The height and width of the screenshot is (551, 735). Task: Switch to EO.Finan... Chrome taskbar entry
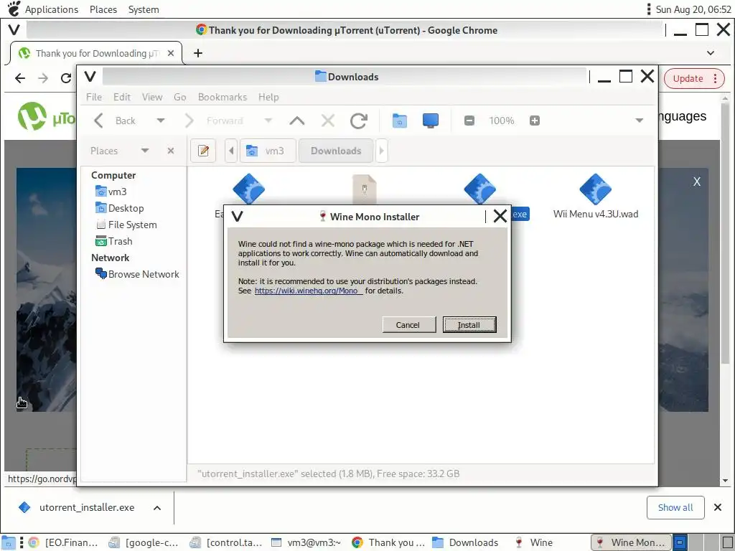[64, 542]
